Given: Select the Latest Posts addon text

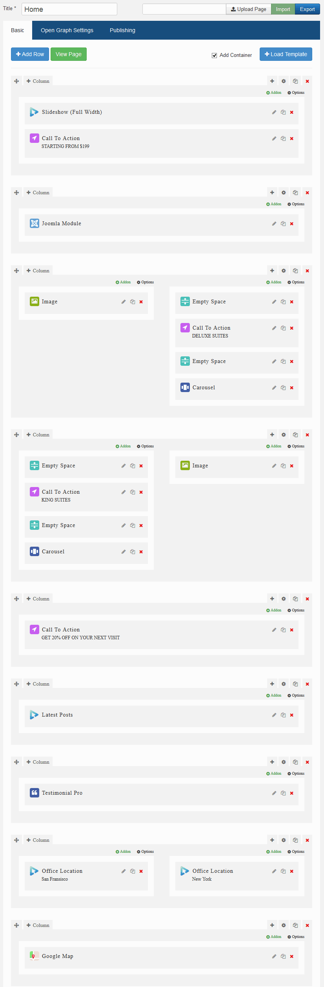Looking at the screenshot, I should (x=57, y=715).
